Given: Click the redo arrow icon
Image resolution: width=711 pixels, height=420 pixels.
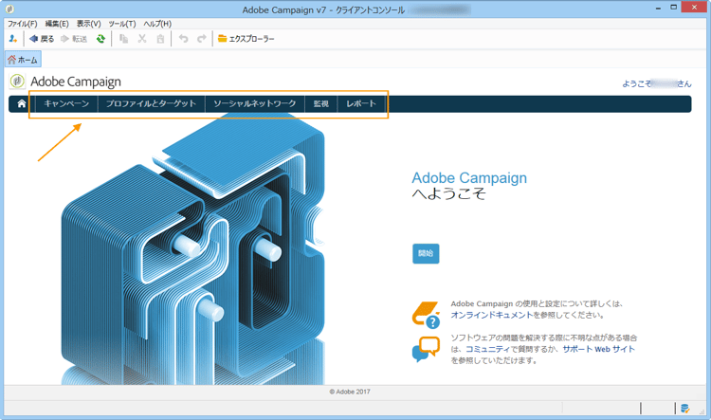Looking at the screenshot, I should pos(202,39).
